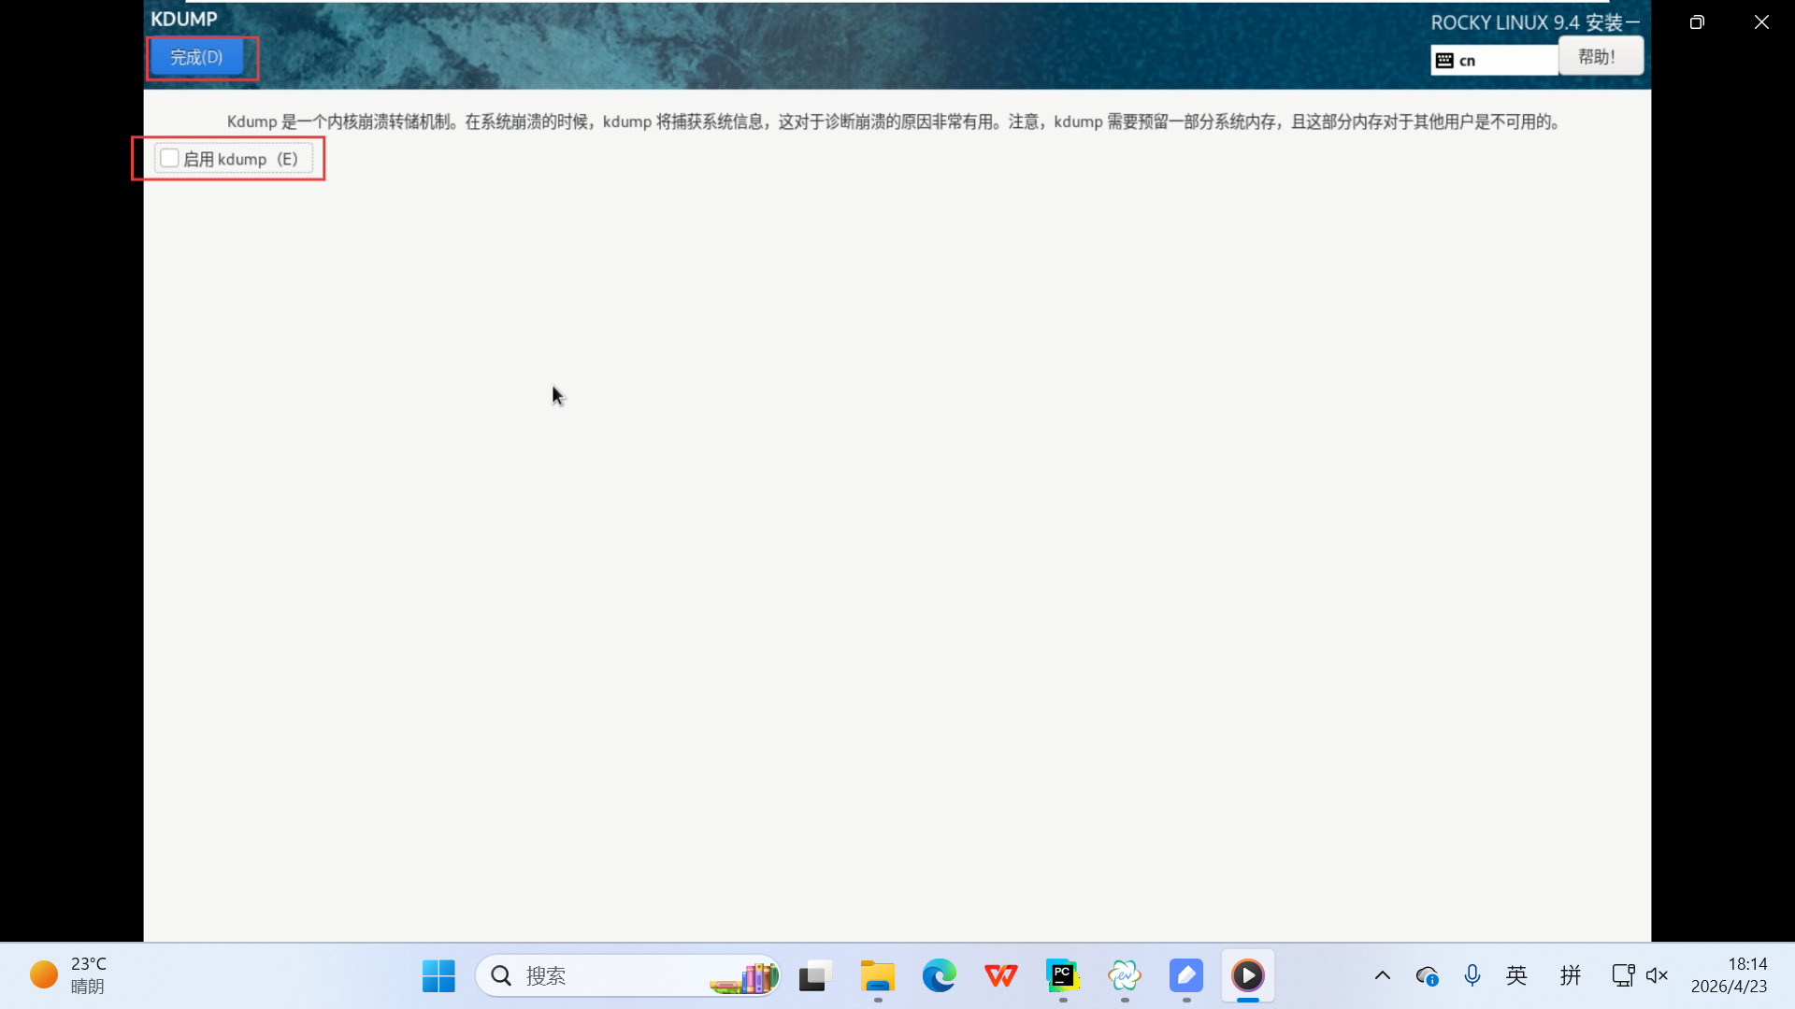Image resolution: width=1795 pixels, height=1009 pixels.
Task: Open Windows Start menu
Action: point(438,976)
